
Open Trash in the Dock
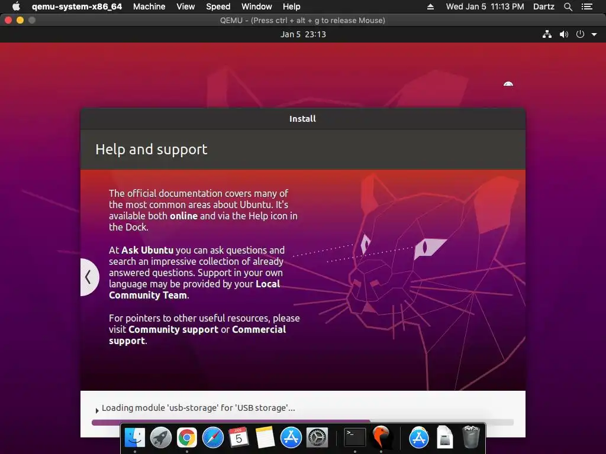[471, 438]
